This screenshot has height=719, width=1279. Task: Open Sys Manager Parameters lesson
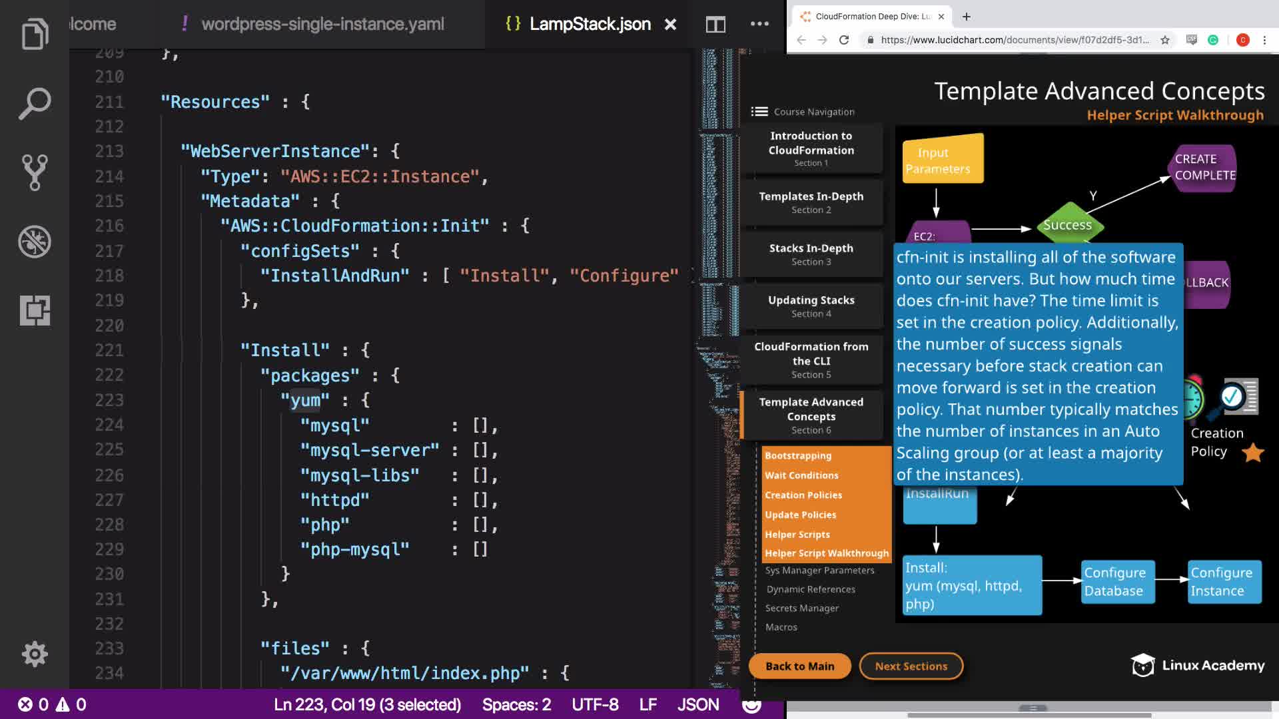[x=819, y=571]
